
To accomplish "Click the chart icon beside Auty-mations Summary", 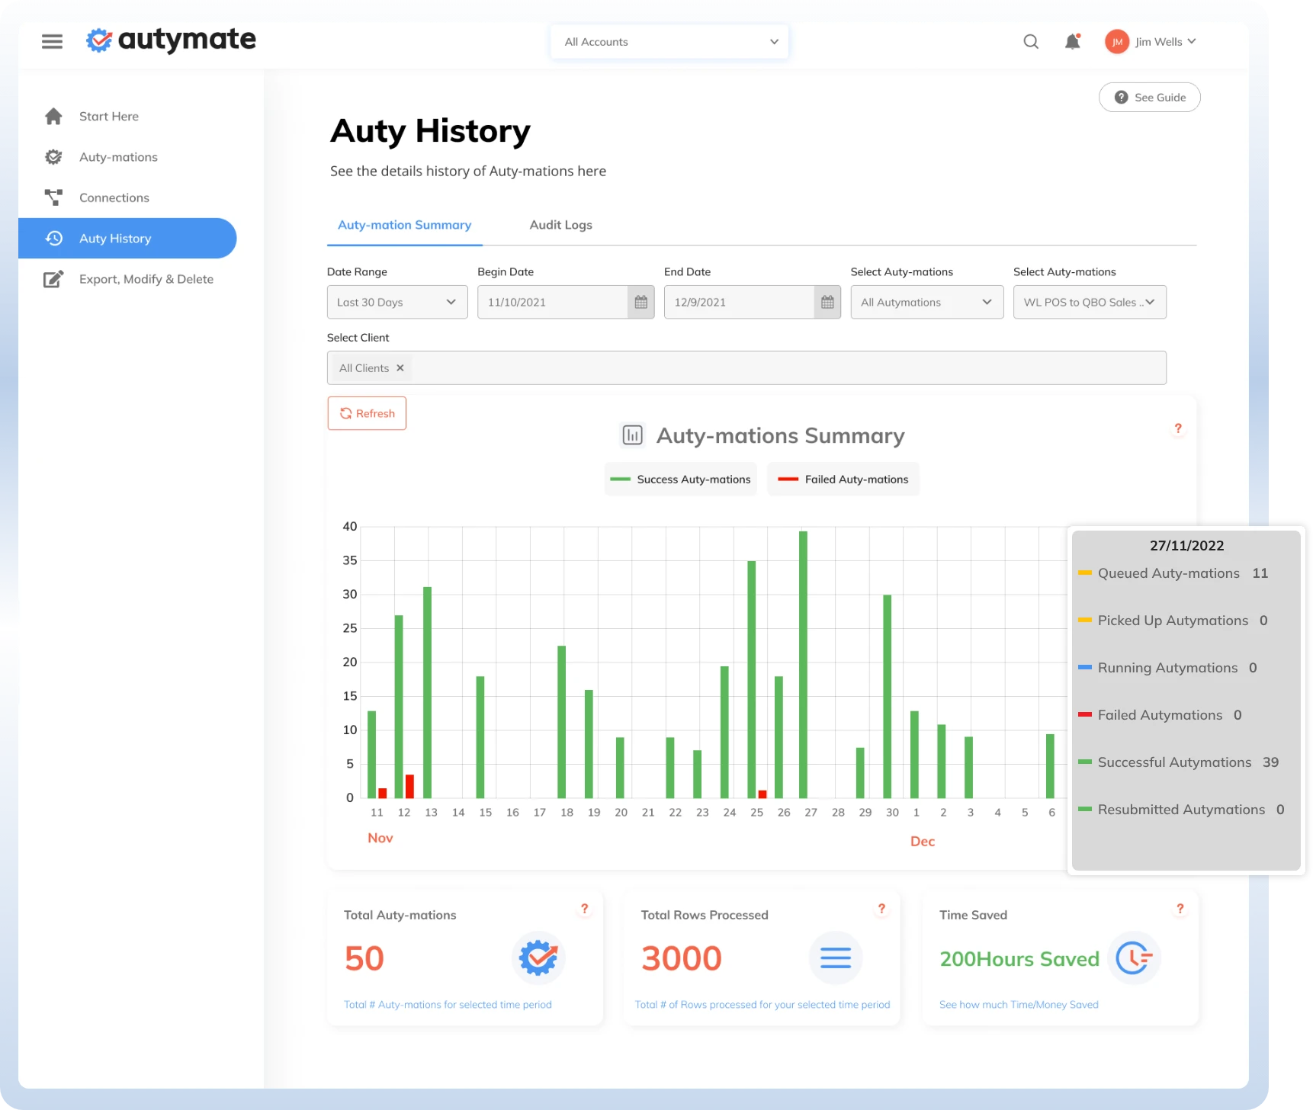I will coord(632,435).
